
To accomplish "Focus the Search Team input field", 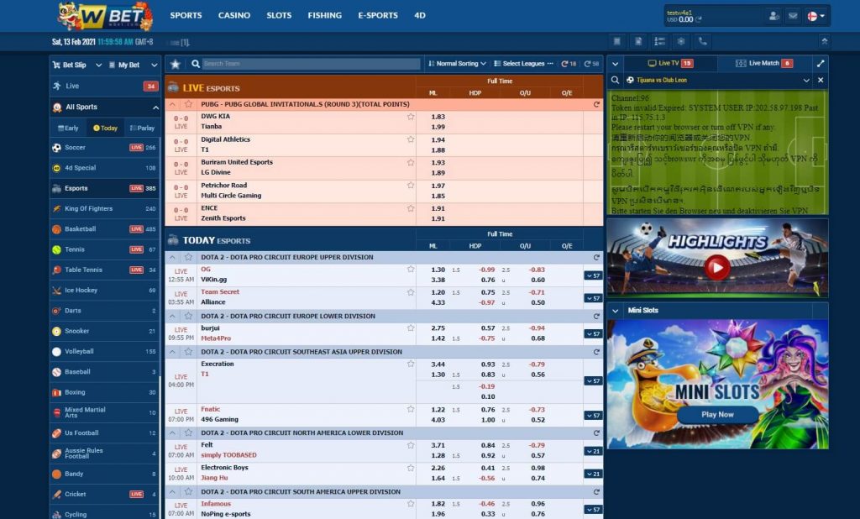I will (x=311, y=64).
